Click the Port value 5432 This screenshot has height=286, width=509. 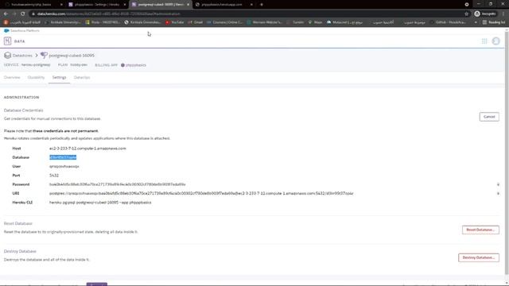tap(54, 176)
